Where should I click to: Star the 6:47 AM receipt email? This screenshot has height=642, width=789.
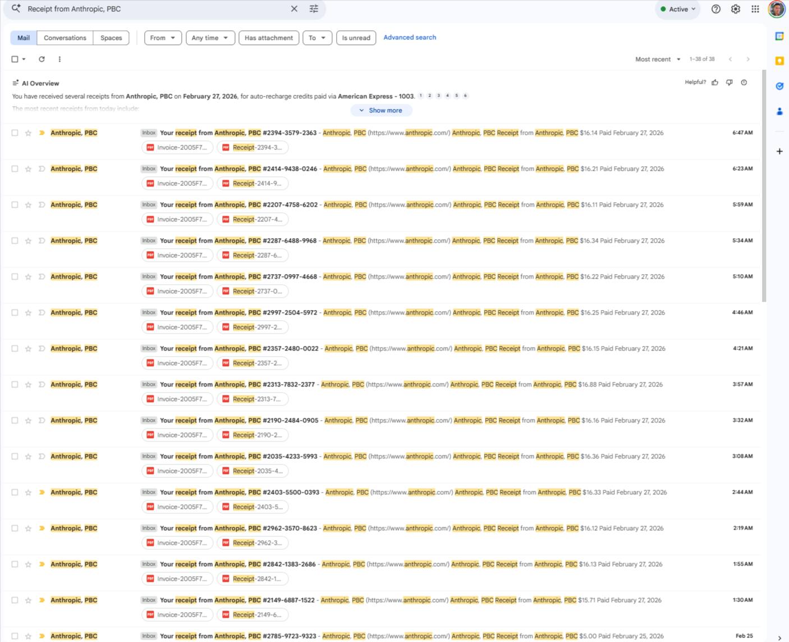point(28,133)
